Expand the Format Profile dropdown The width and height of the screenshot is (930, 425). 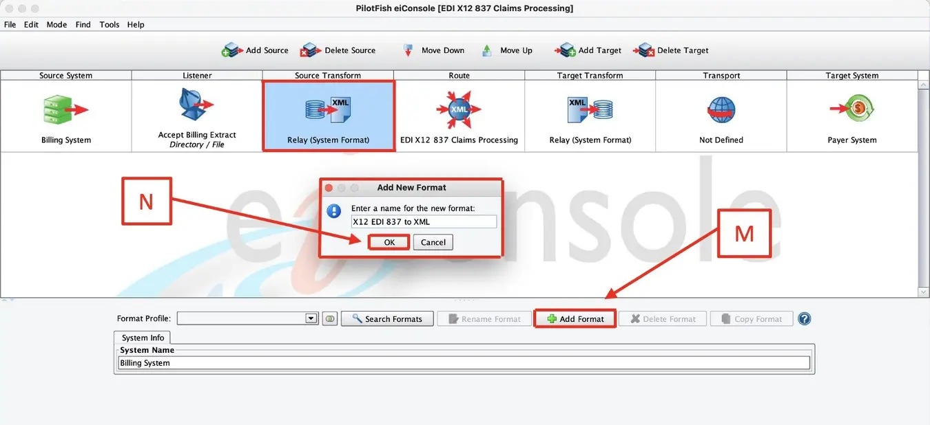coord(311,318)
